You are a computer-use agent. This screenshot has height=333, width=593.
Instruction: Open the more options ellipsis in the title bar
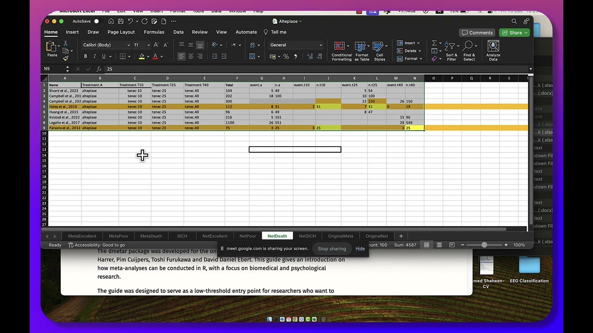(173, 21)
